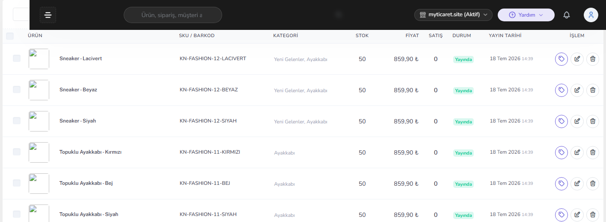The width and height of the screenshot is (606, 222).
Task: Focus the Ürün, sipariş, müşteri search field
Action: [173, 15]
